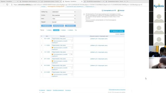
Task: Switch to the inactive first Журналы browser tab
Action: coord(9,2)
